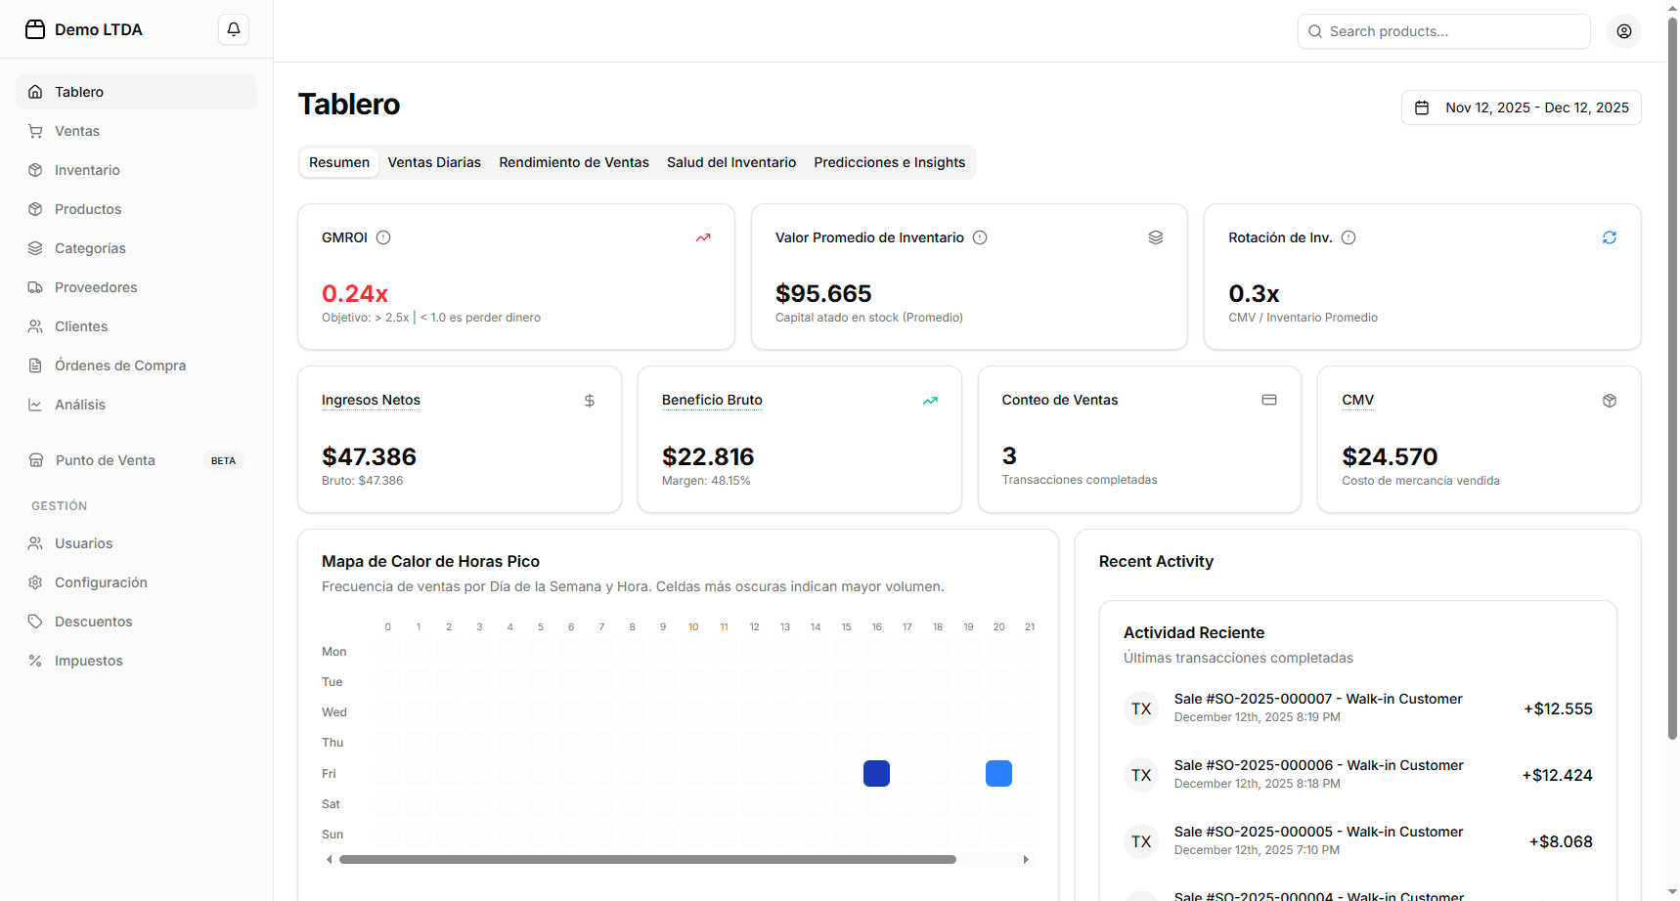This screenshot has height=901, width=1680.
Task: Click the light blue Friday heatmap cell
Action: click(998, 773)
